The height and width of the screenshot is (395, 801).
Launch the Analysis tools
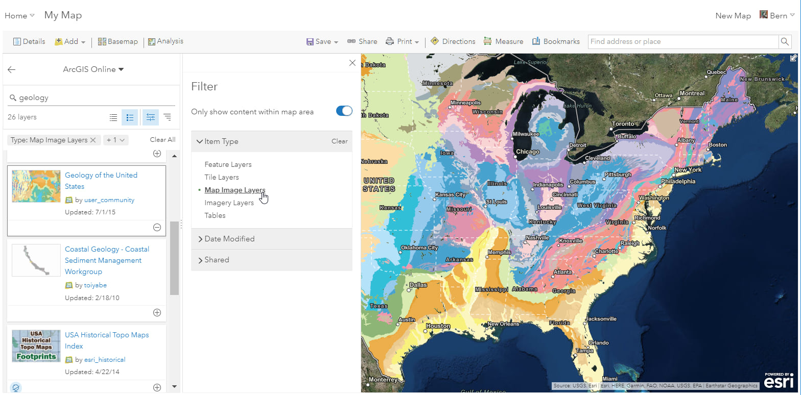tap(166, 41)
